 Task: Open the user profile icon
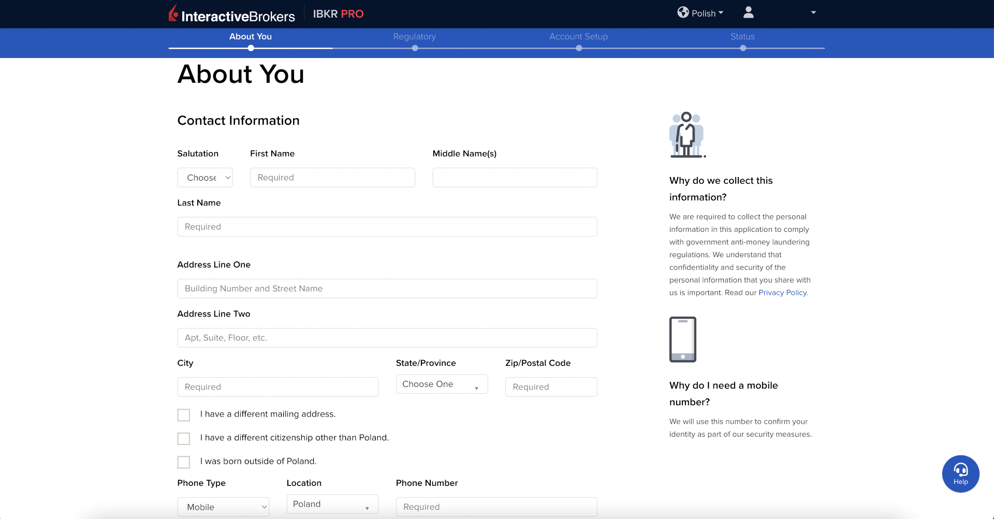point(748,12)
